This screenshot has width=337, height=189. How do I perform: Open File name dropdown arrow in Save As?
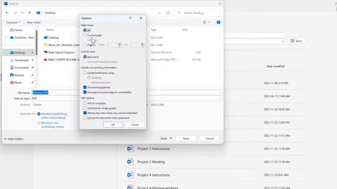[221, 92]
